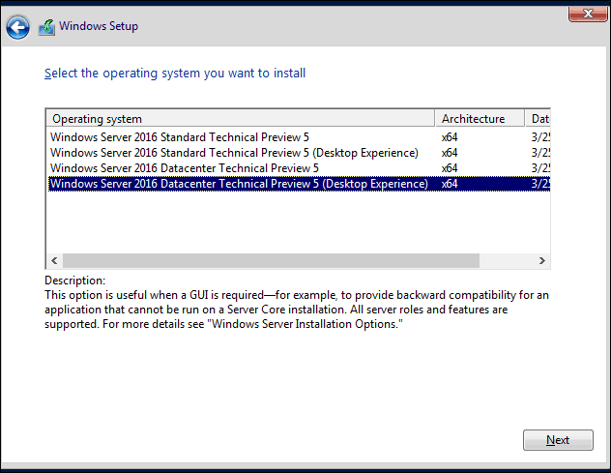Select Datacenter Technical Preview 5 without Desktop Experience
Viewport: 611px width, 473px height.
184,168
